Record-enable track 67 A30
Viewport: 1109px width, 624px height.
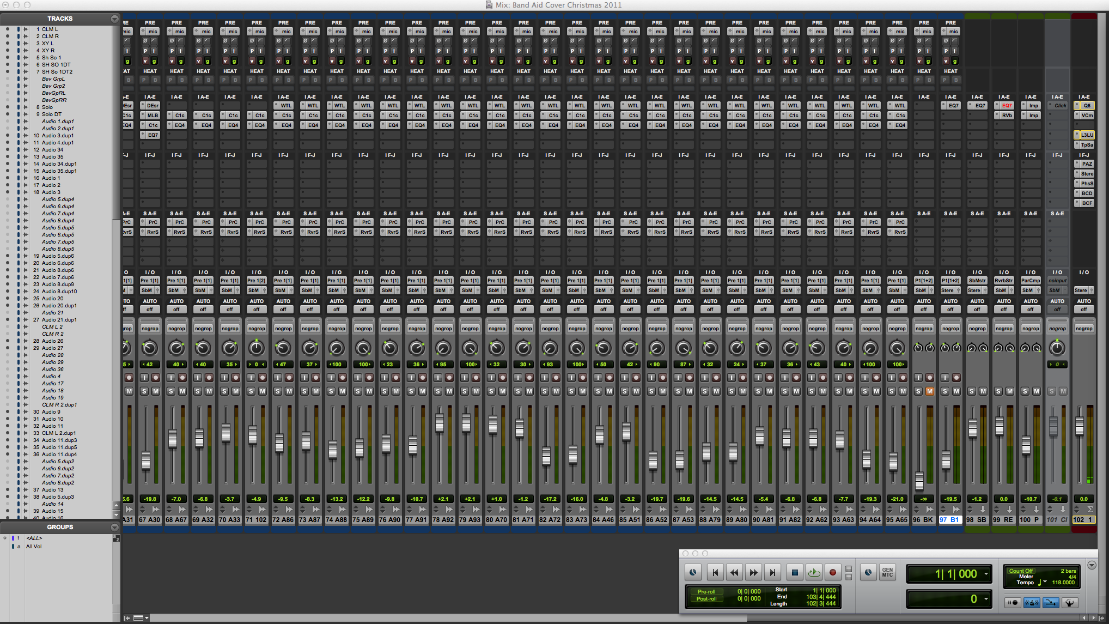156,378
